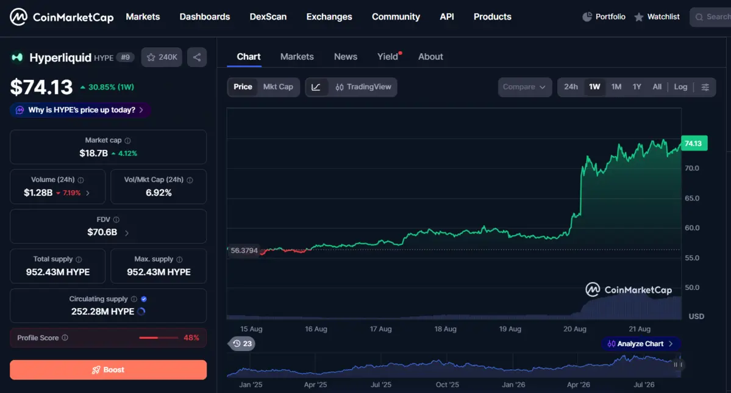
Task: Click the Profile Score progress bar
Action: click(159, 338)
